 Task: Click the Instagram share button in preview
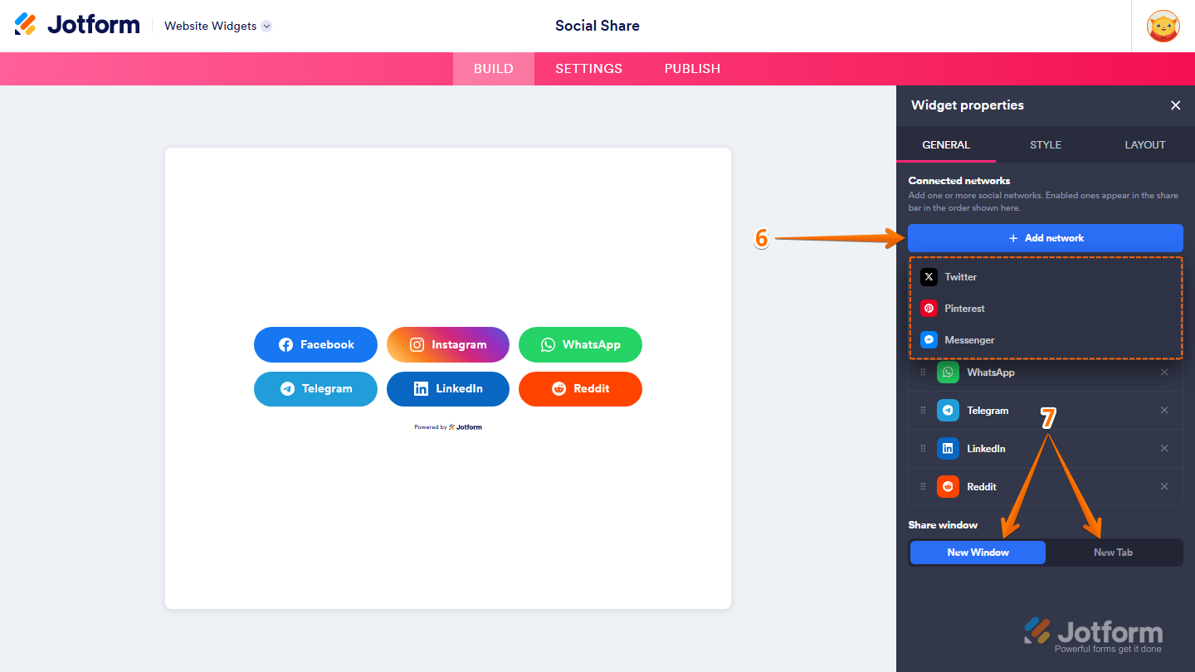point(448,345)
